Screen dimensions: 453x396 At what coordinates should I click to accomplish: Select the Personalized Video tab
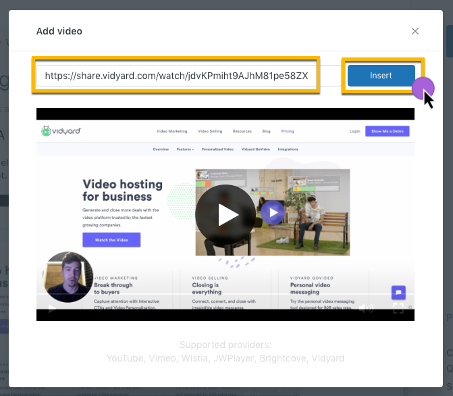(217, 149)
